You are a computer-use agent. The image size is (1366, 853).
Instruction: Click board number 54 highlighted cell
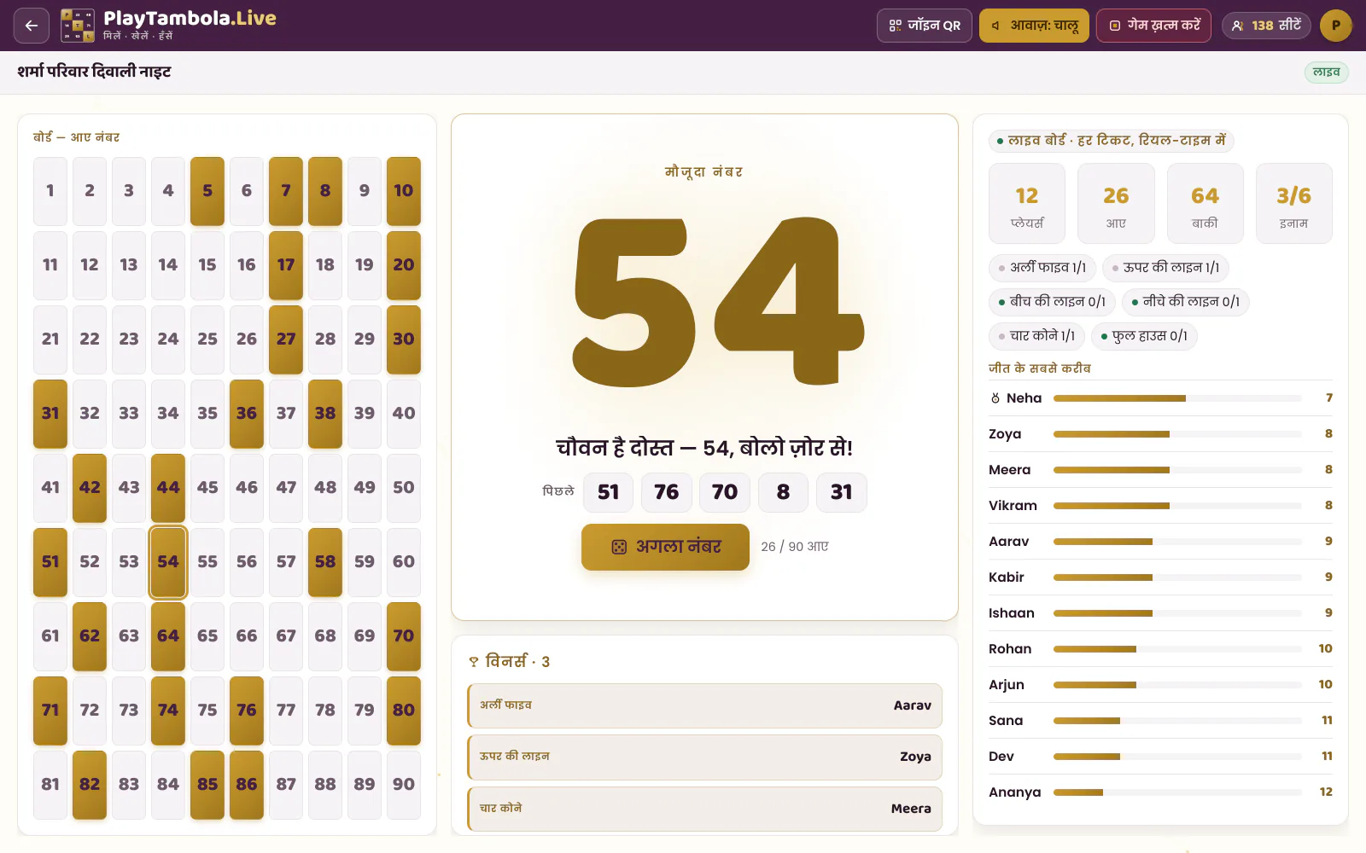[168, 562]
